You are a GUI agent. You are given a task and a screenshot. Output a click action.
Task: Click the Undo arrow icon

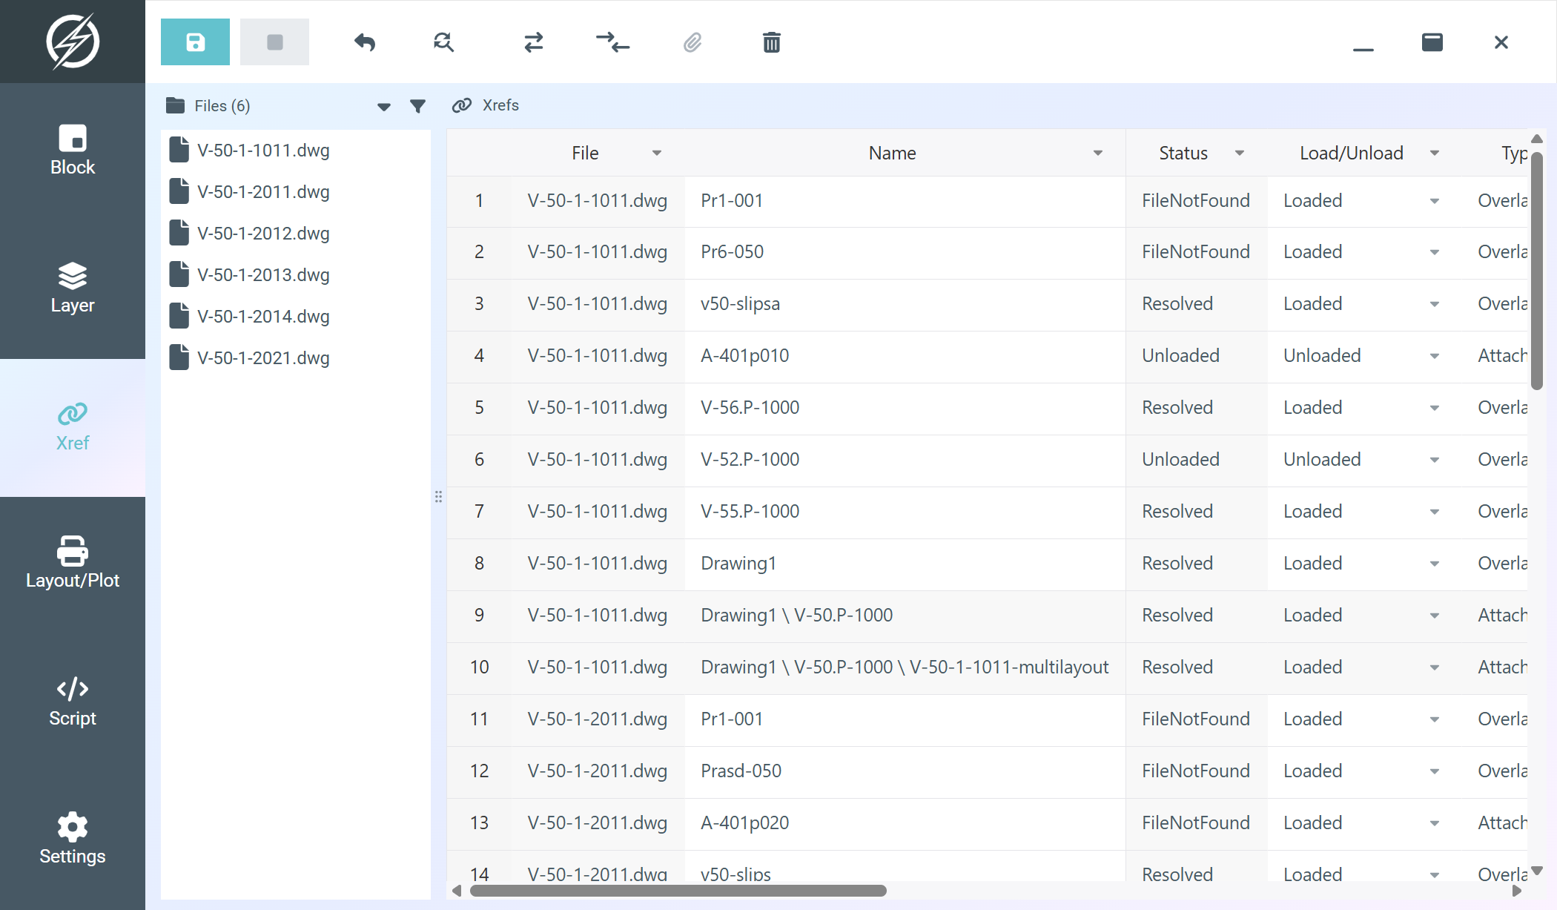click(365, 42)
